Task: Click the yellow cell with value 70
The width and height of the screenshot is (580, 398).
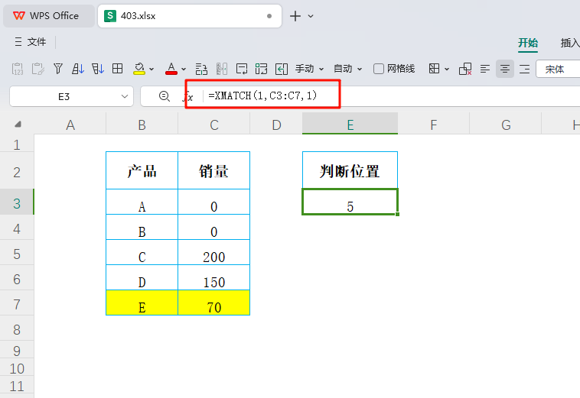Action: 213,303
